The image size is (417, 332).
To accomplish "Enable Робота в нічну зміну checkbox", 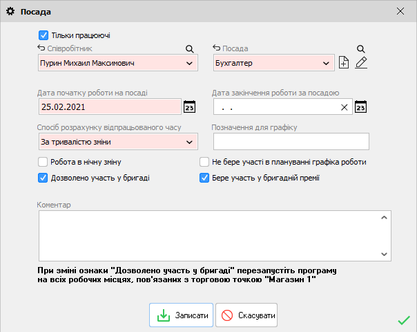I will [43, 162].
